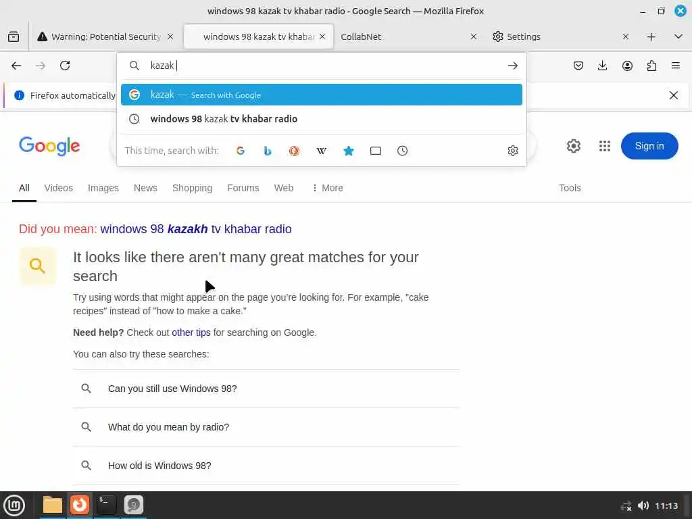
Task: Follow the 'windows 98 kazakh tv khabar radio' suggestion
Action: [x=196, y=229]
